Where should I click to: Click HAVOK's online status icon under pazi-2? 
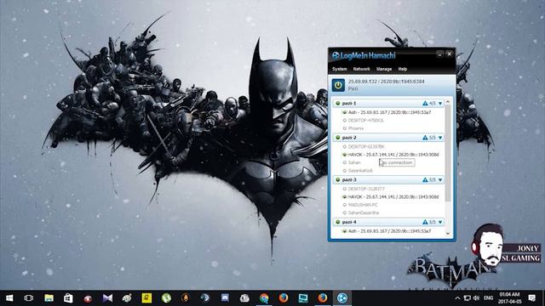pos(344,155)
